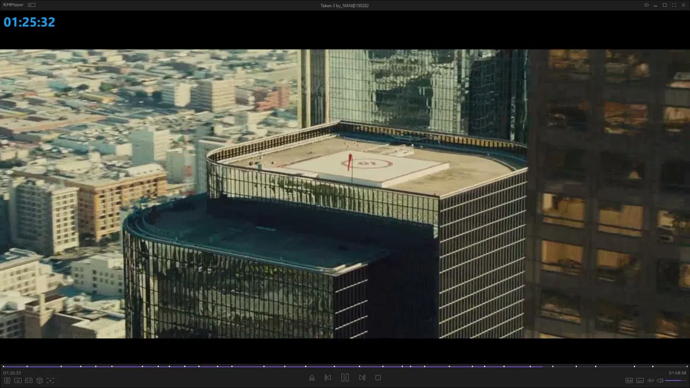Viewport: 690px width, 388px height.
Task: Skip to the next track
Action: pos(362,378)
